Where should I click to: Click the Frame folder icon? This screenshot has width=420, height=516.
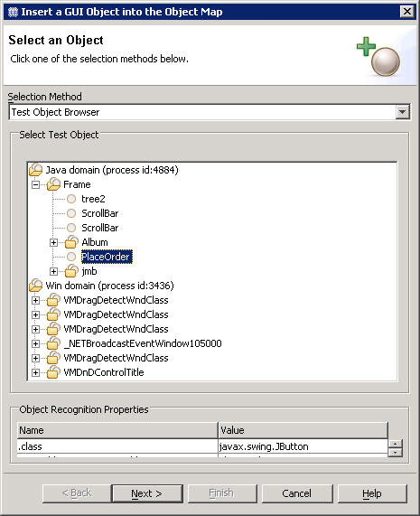click(53, 184)
